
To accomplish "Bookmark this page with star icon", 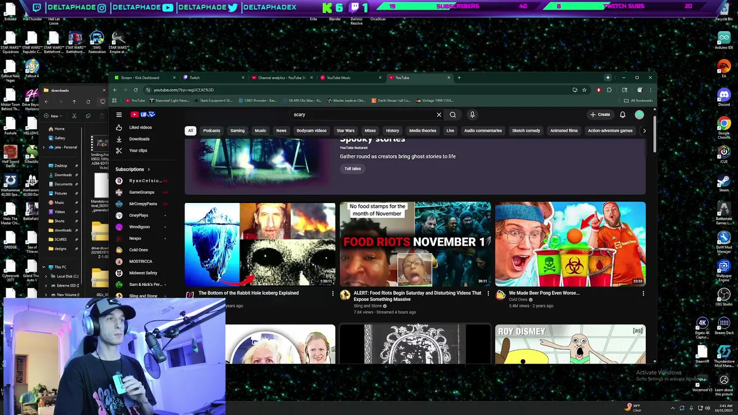I will 584,90.
